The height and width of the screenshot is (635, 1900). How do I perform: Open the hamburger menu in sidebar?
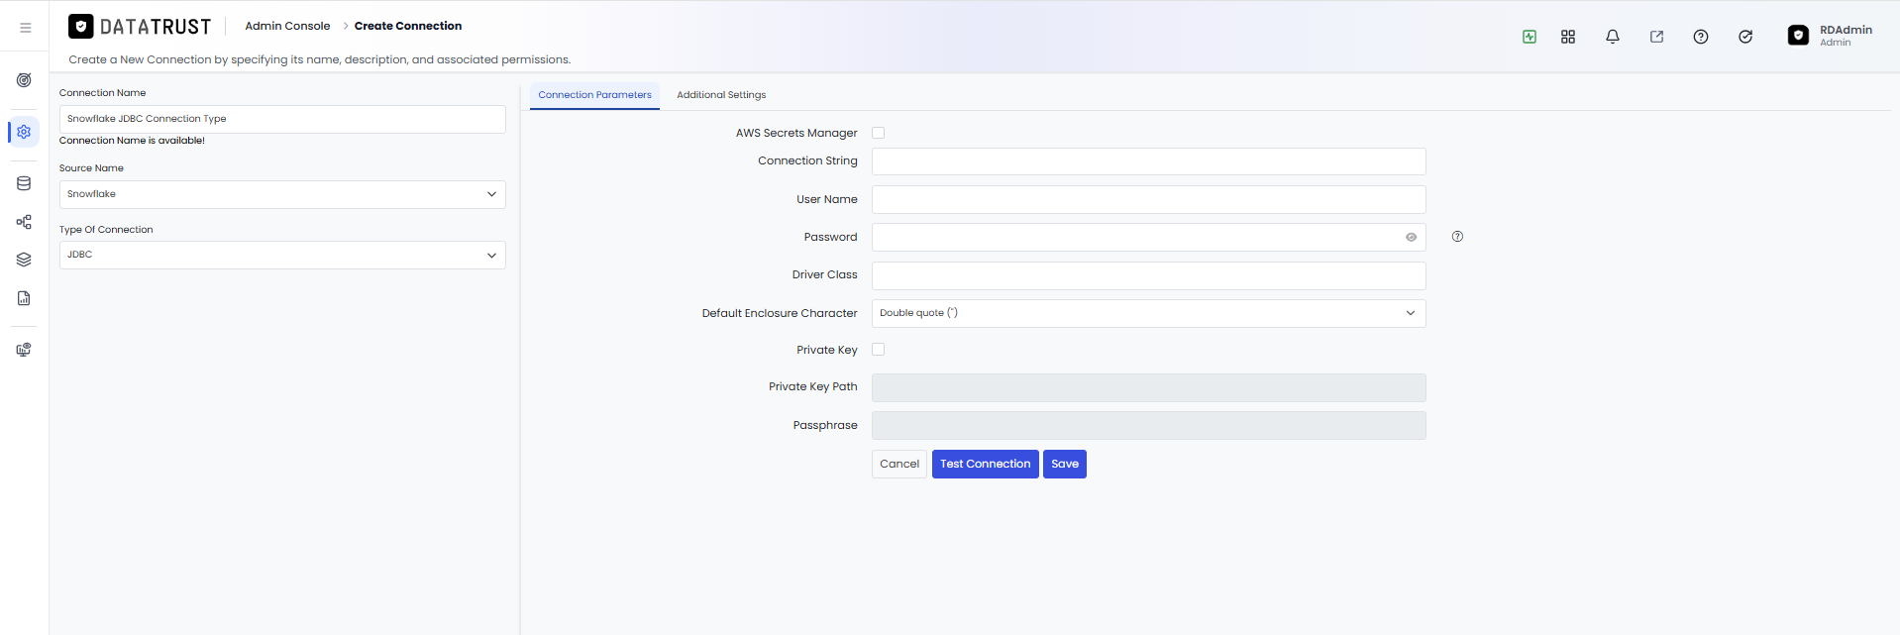point(26,28)
